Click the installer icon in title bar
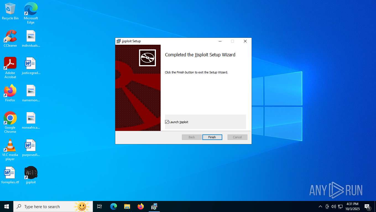The width and height of the screenshot is (376, 212). (x=119, y=41)
